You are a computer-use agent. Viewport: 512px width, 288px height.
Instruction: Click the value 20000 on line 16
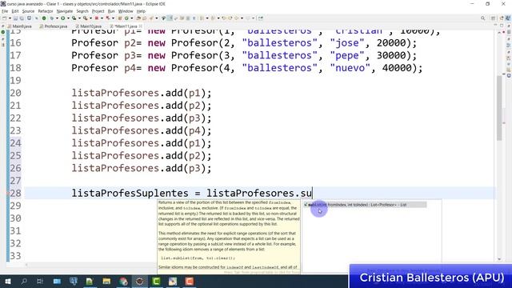[391, 42]
